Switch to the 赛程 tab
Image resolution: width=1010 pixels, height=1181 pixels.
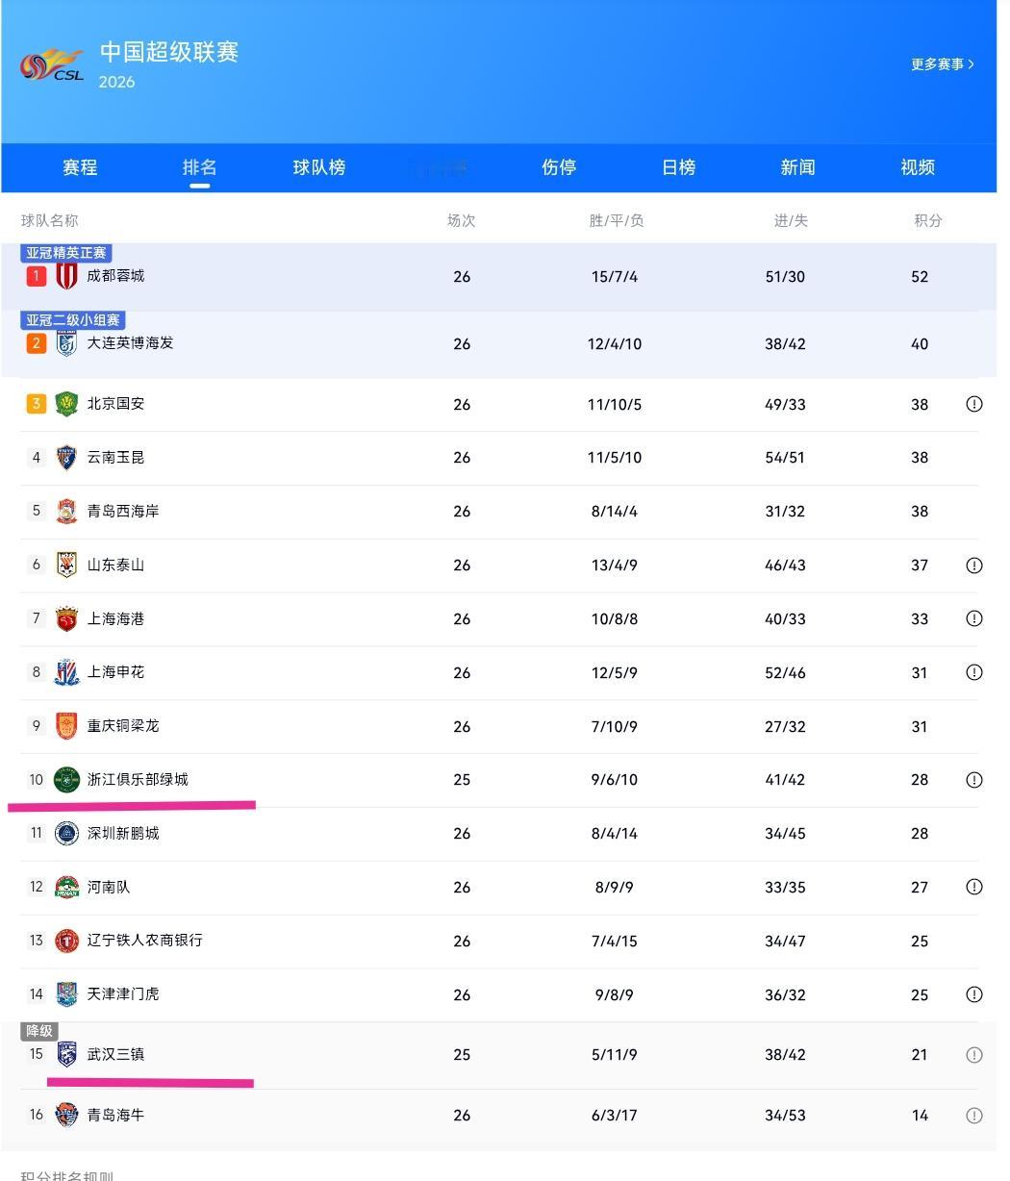click(80, 167)
